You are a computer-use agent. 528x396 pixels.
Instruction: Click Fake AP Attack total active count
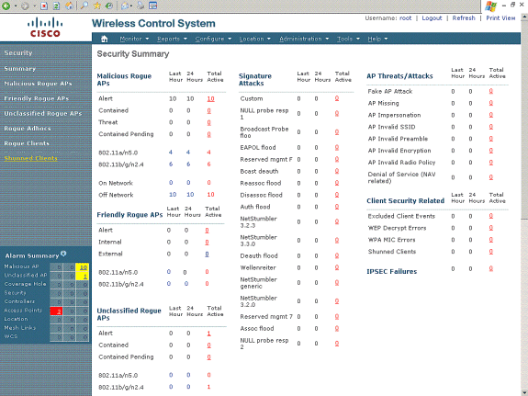coord(491,91)
